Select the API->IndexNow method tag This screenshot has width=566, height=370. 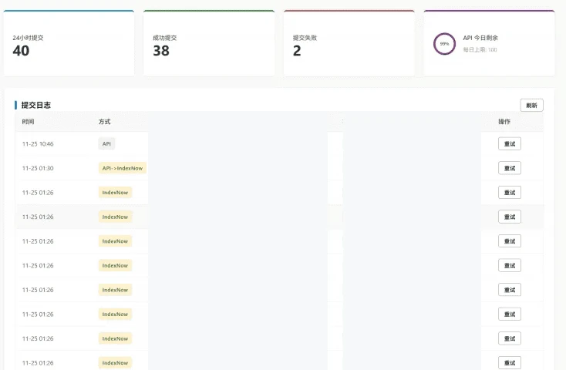click(x=123, y=168)
